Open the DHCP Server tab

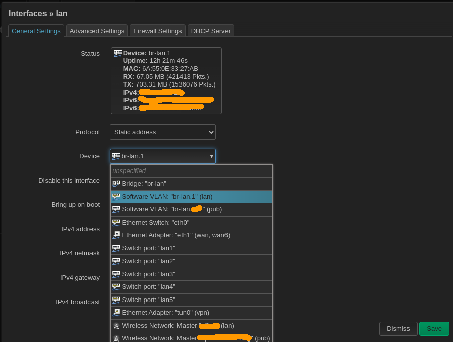(210, 31)
